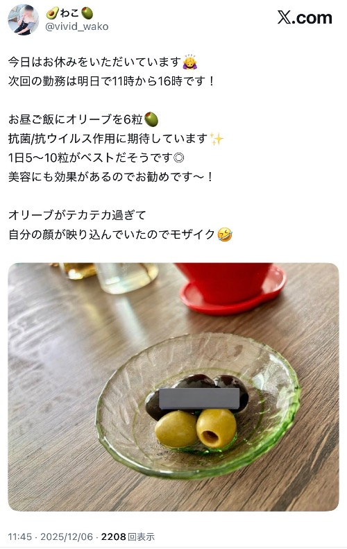Image resolution: width=347 pixels, height=549 pixels.
Task: Click the sparkles emoji after 期待しています
Action: [x=217, y=139]
